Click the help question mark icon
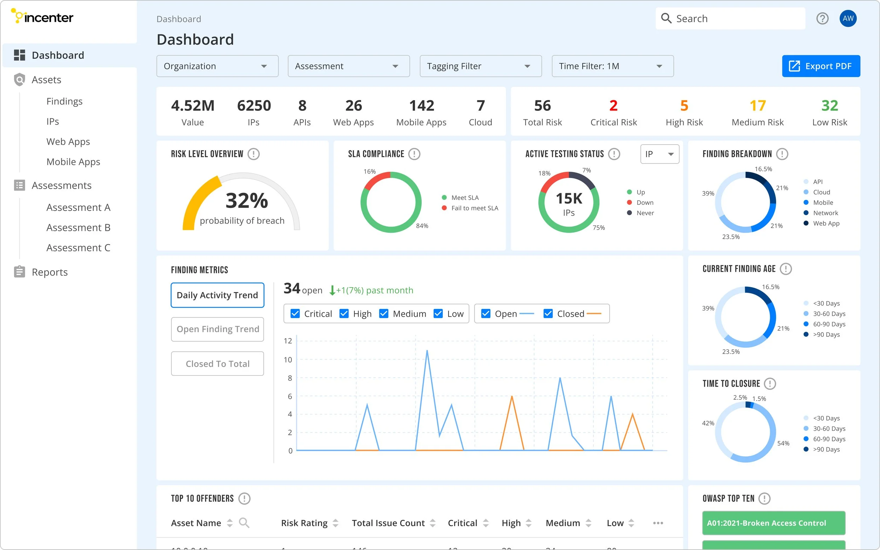This screenshot has width=880, height=550. [x=822, y=19]
